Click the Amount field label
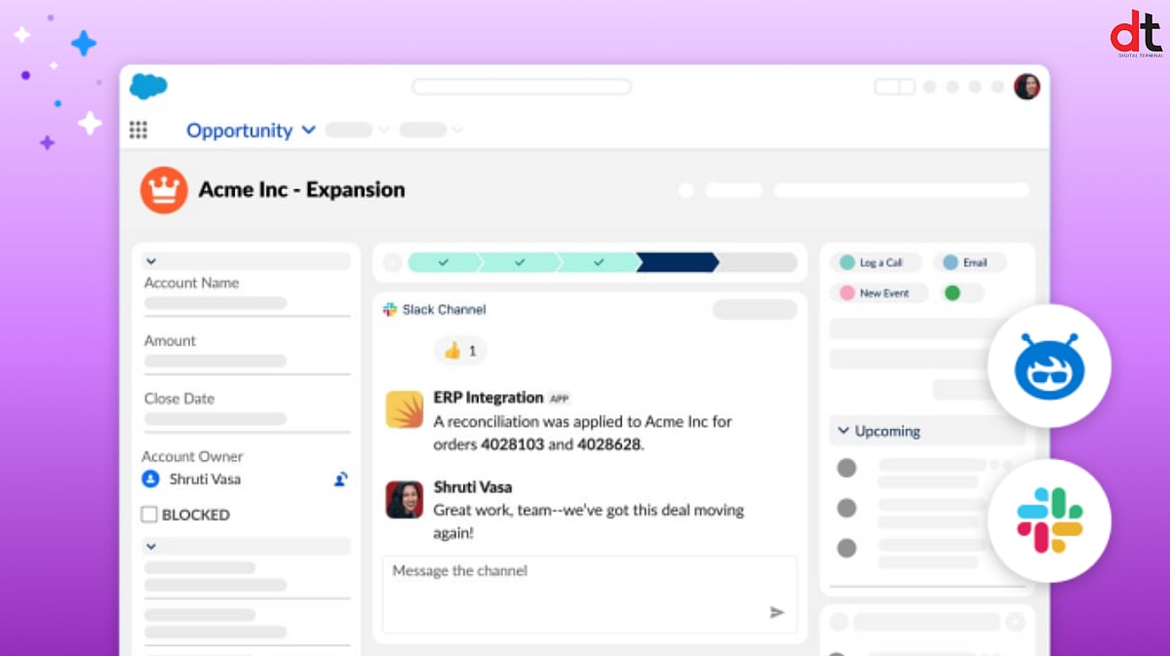The image size is (1170, 656). click(170, 340)
